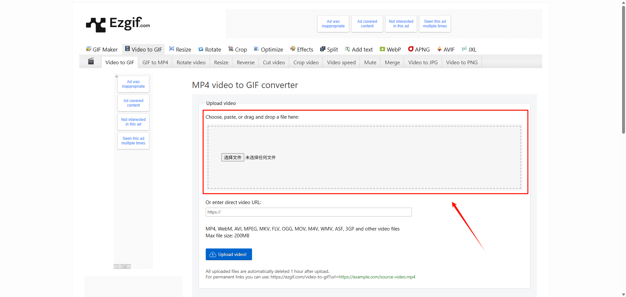626x297 pixels.
Task: Switch to the GIF to MP4 tab
Action: tap(155, 62)
